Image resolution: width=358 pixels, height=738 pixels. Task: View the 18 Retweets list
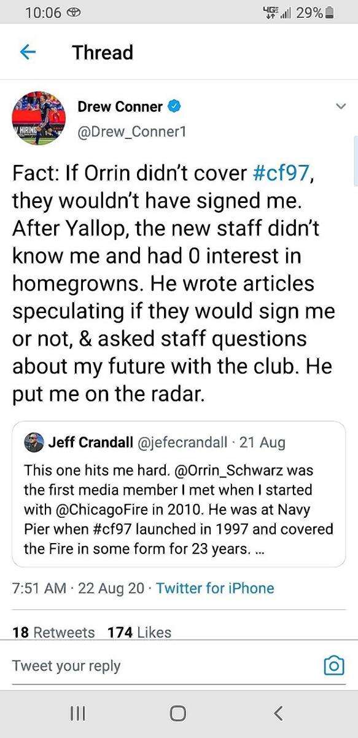[x=53, y=632]
